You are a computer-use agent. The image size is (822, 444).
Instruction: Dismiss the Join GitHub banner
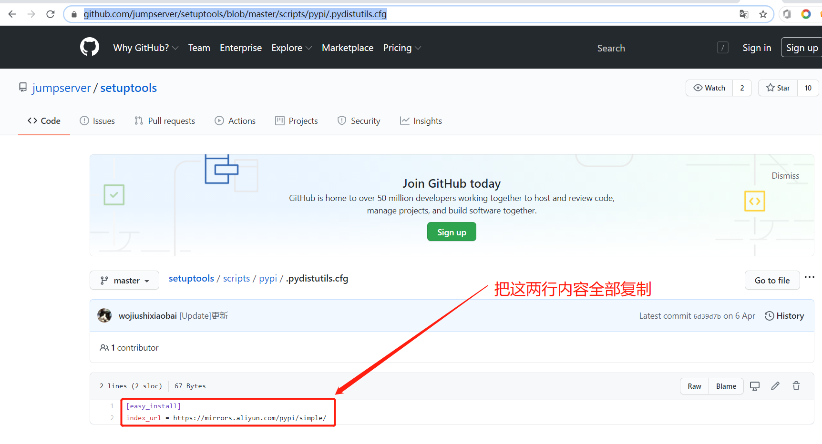point(785,176)
